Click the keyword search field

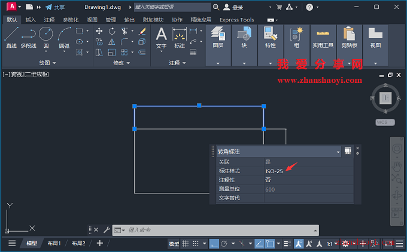tap(172, 7)
